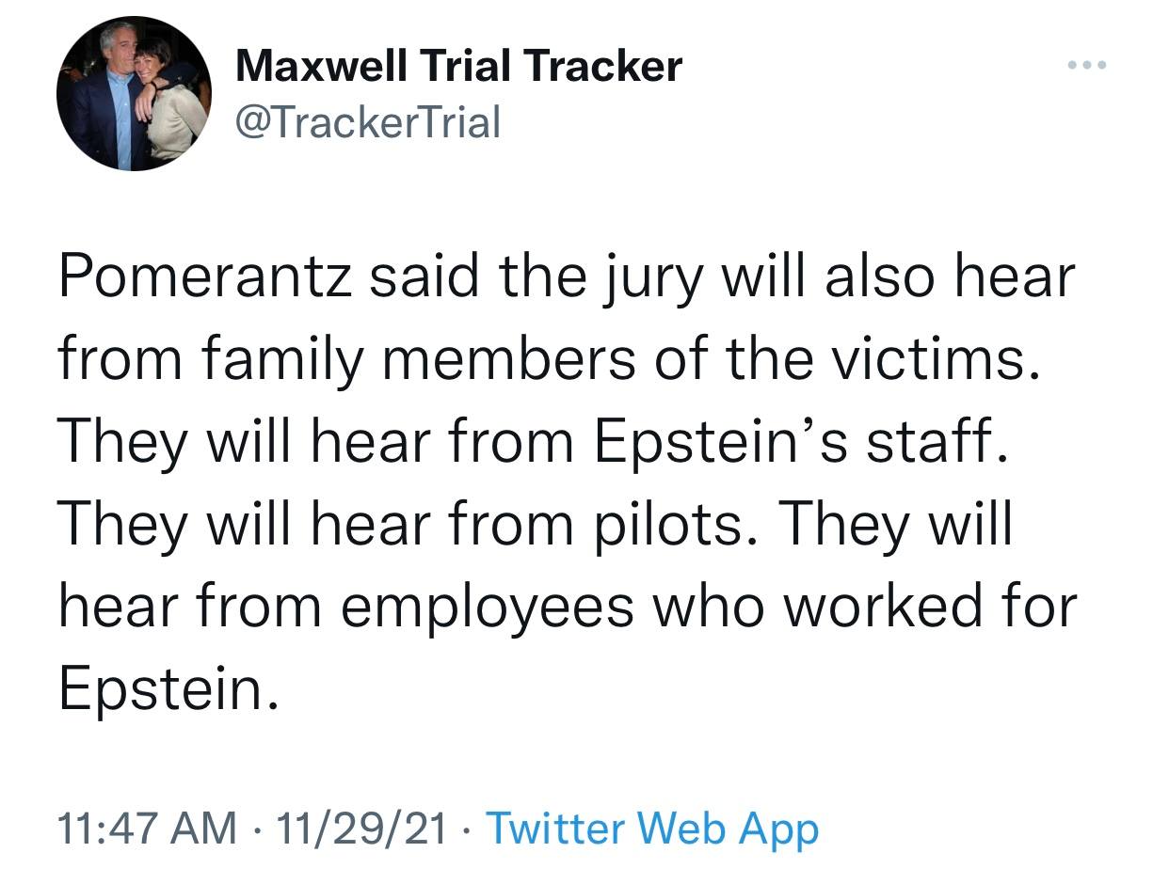
Task: Open the three-dot more options menu
Action: coord(1087,66)
